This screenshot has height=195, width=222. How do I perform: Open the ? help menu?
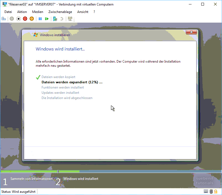coord(94,12)
